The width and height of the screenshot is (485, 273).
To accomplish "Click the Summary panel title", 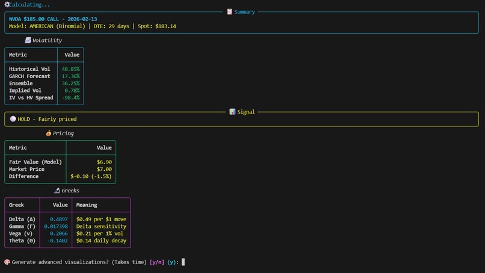I will tap(244, 12).
